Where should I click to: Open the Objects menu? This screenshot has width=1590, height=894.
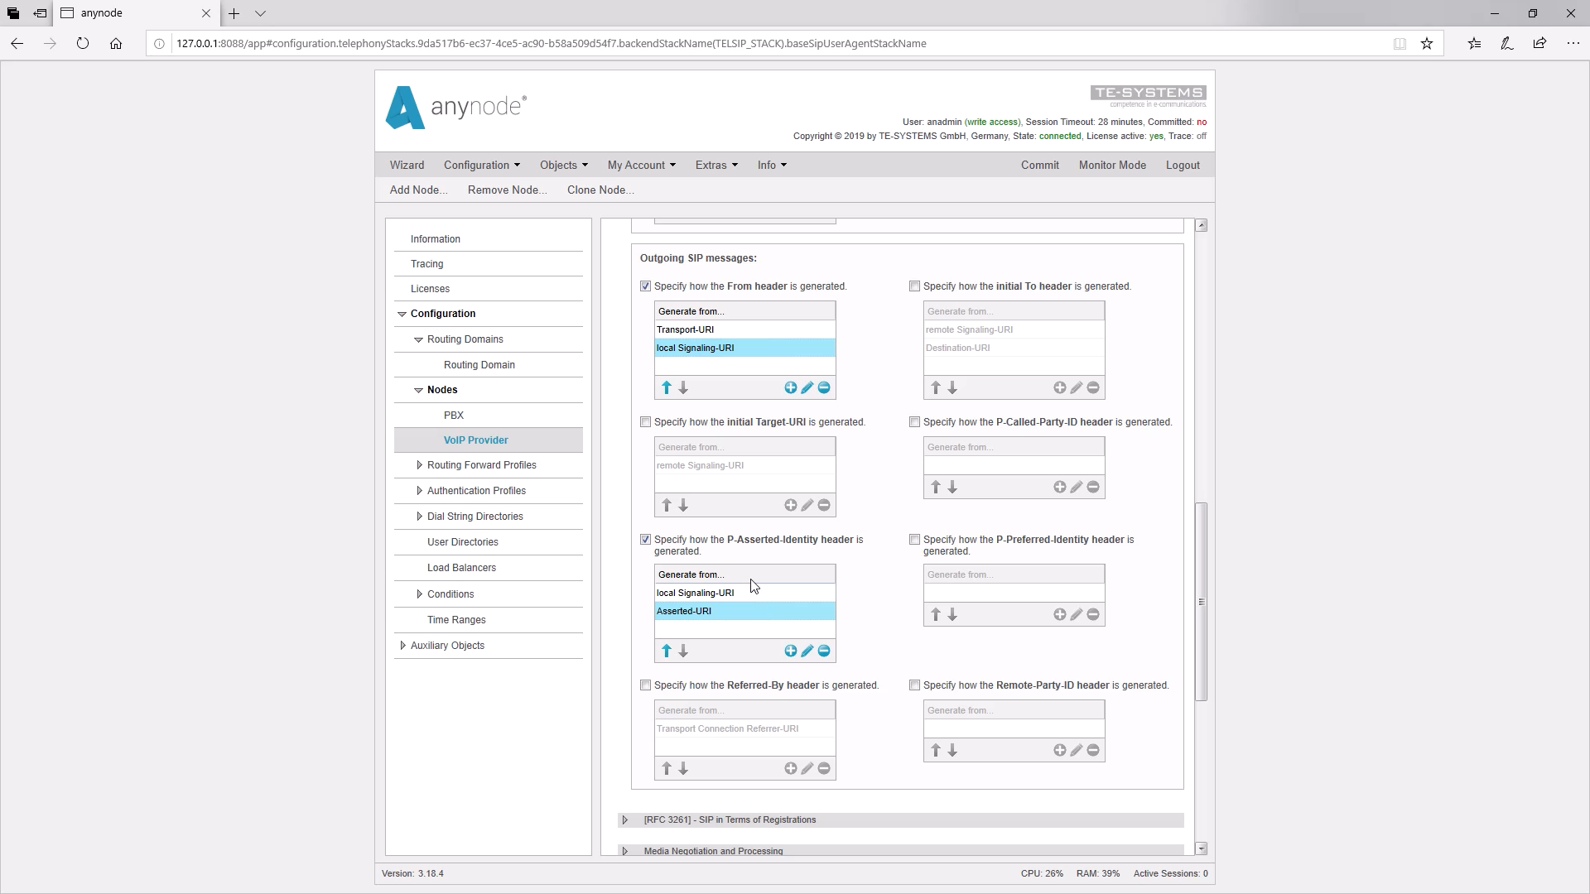[564, 165]
